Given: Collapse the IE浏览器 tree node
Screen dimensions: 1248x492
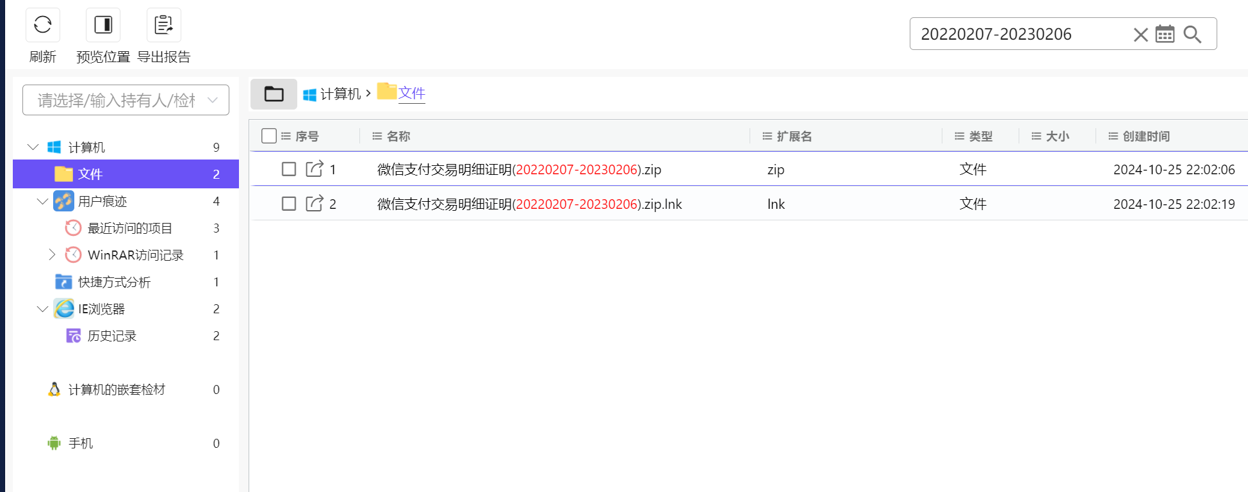Looking at the screenshot, I should click(42, 309).
